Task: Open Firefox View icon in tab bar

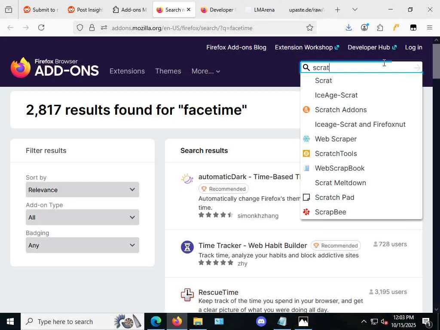Action: 9,10
